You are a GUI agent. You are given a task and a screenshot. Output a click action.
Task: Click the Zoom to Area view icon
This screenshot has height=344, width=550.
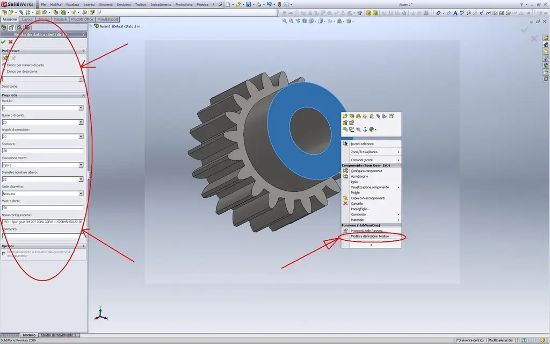(x=291, y=21)
